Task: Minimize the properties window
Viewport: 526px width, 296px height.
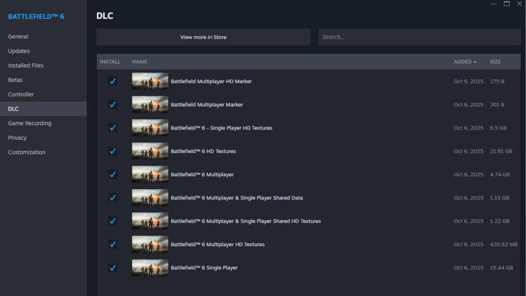Action: click(494, 4)
